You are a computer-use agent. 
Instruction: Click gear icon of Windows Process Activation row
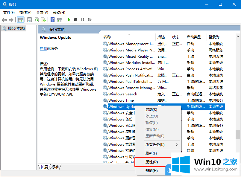pos(105,69)
